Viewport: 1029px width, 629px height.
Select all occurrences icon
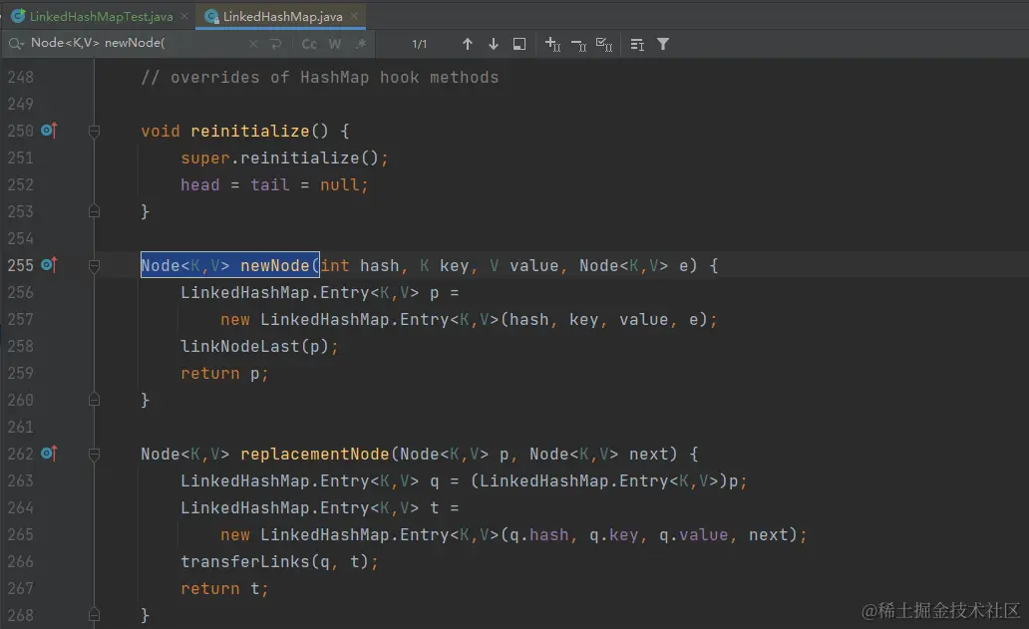click(604, 44)
